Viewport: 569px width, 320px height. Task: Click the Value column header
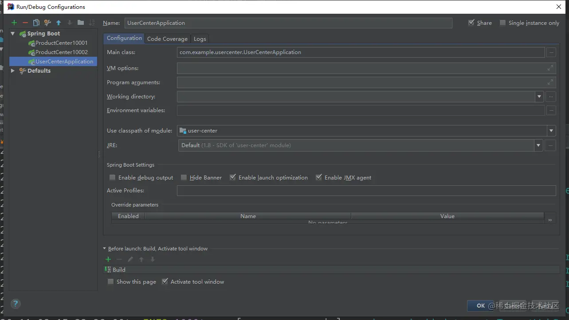[x=447, y=216]
